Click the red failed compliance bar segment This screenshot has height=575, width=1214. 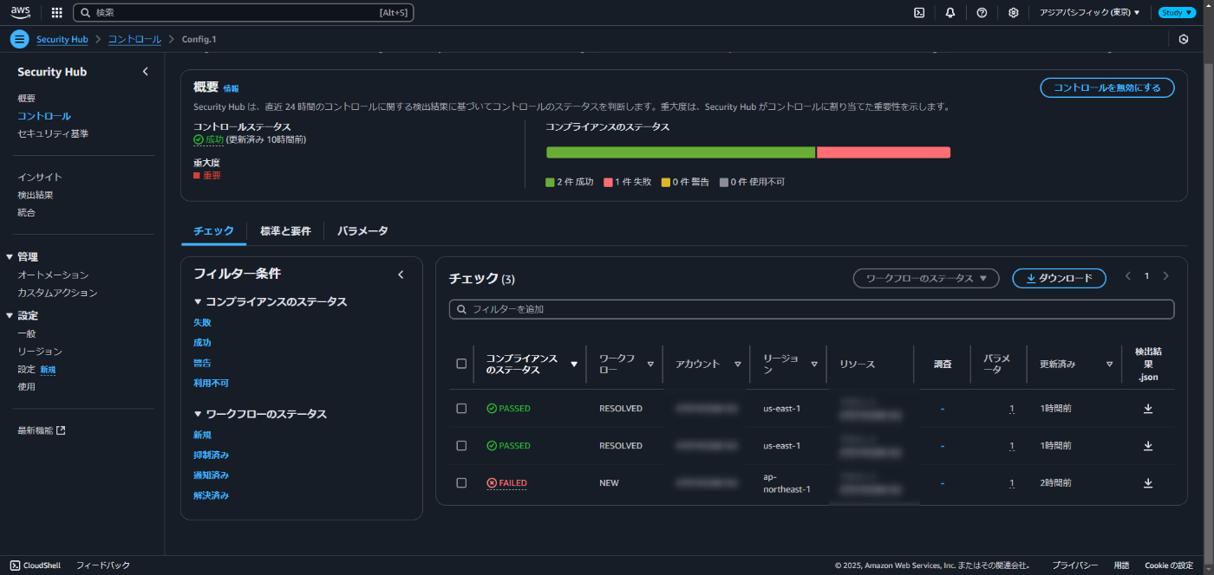coord(884,152)
